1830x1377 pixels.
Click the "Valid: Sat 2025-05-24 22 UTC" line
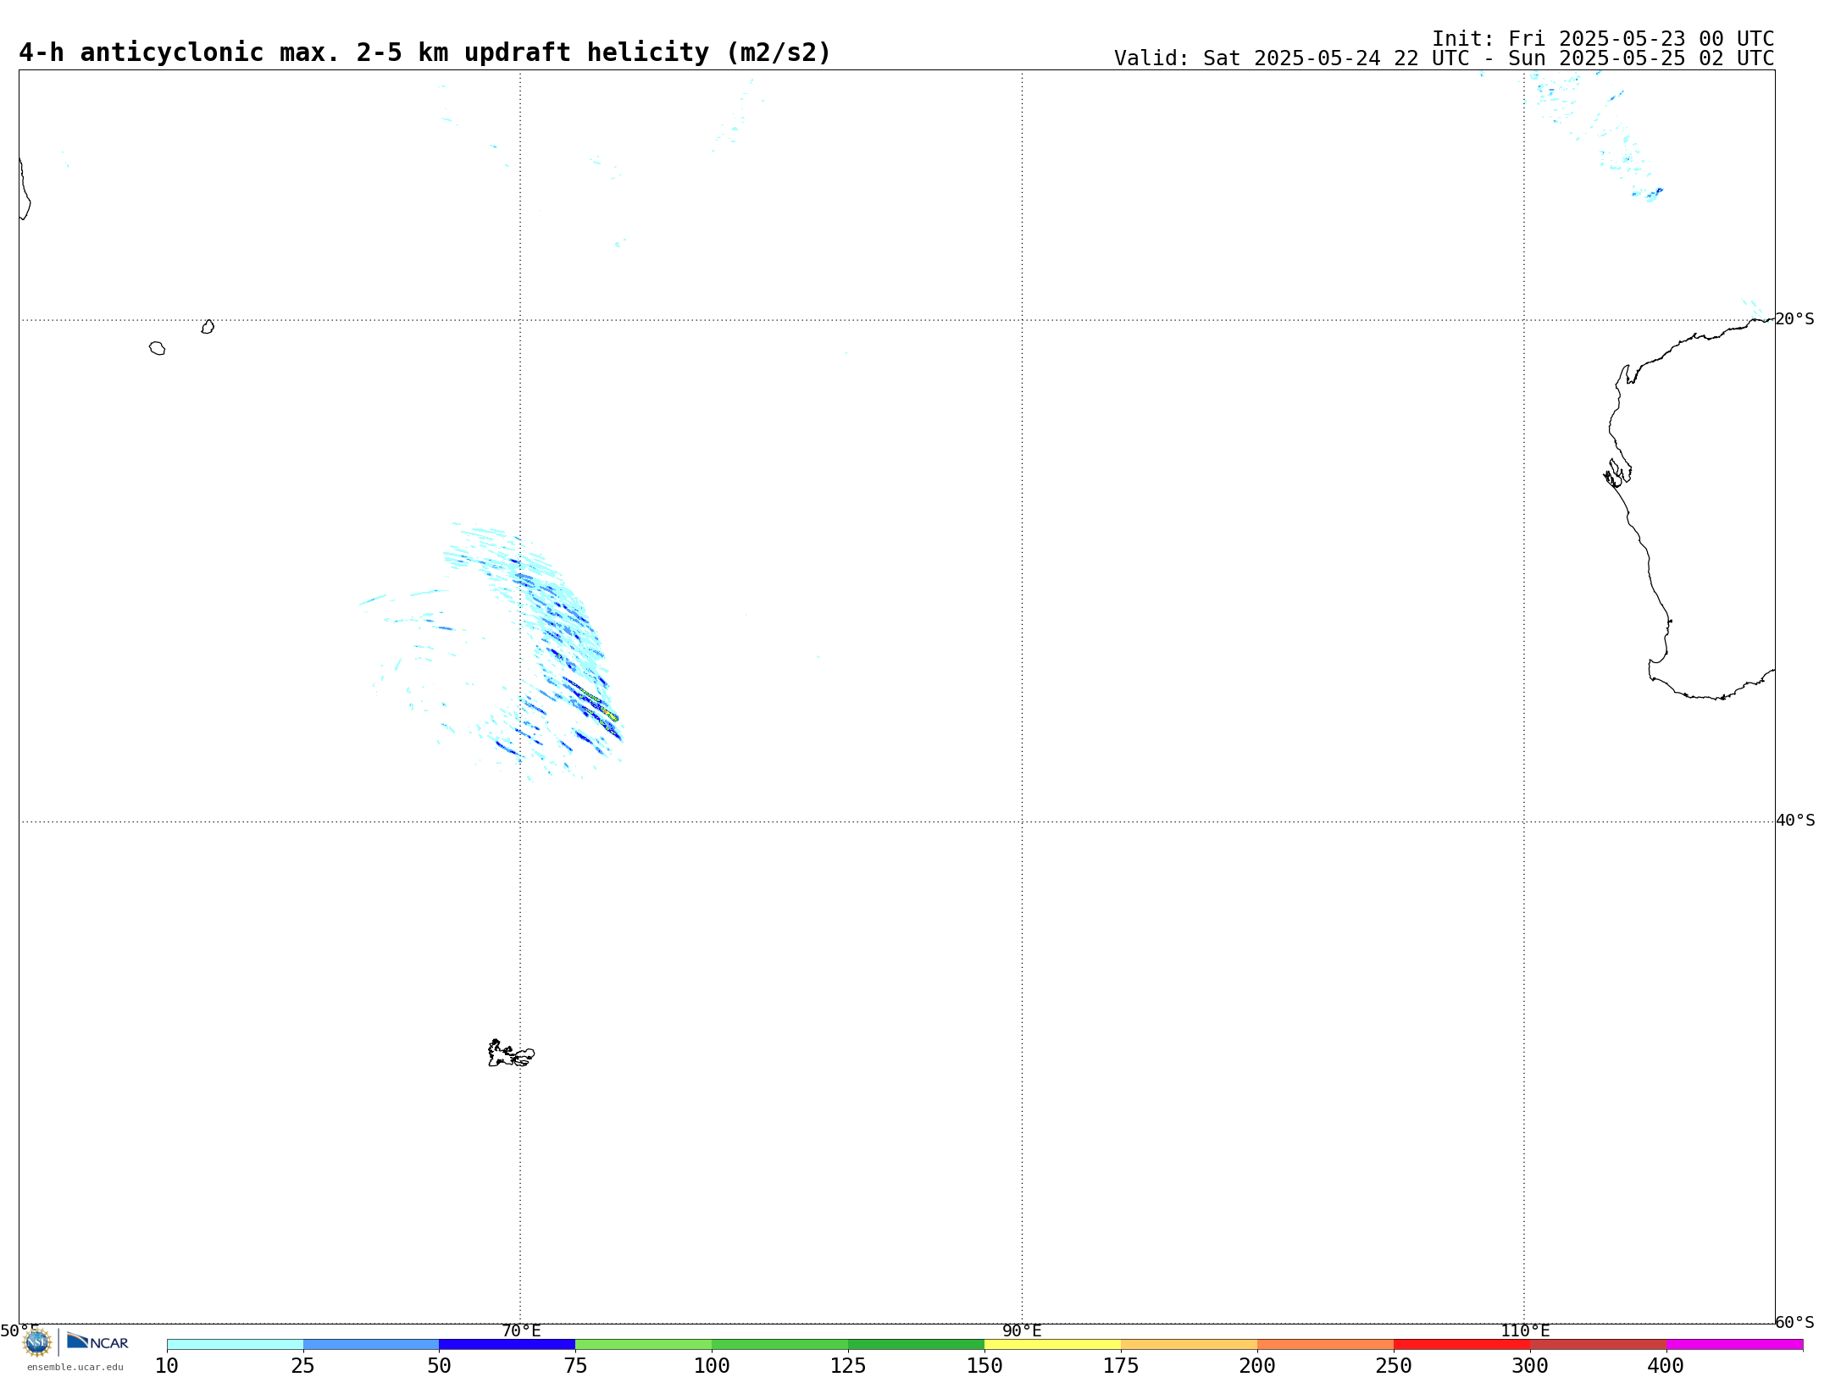pos(1444,58)
